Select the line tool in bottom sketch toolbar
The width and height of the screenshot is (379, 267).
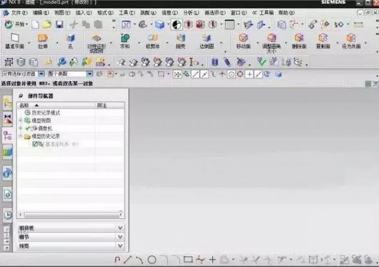128,260
